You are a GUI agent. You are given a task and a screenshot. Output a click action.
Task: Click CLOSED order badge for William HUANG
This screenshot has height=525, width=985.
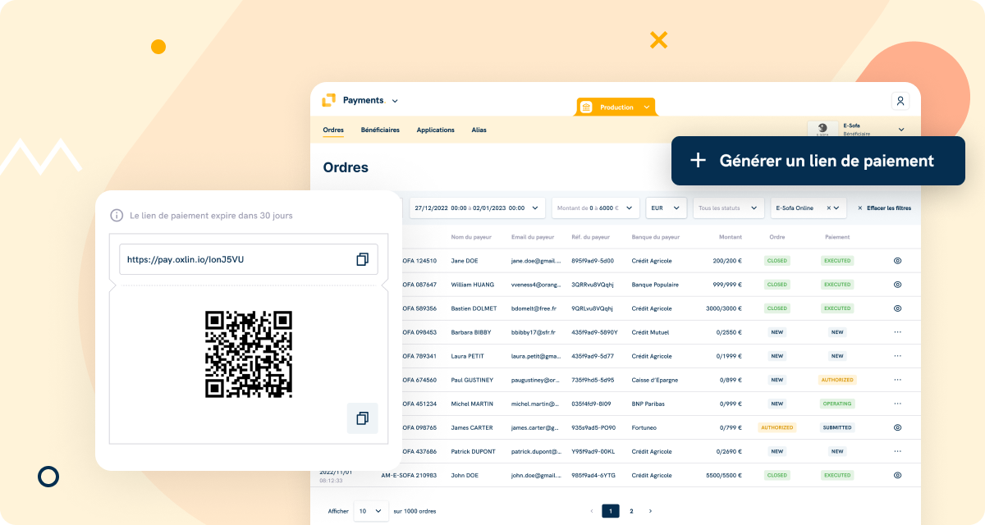pyautogui.click(x=777, y=285)
